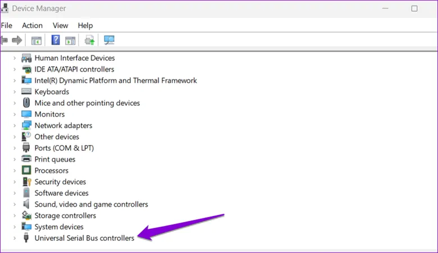Click the Scan for hardware changes icon
Image resolution: width=438 pixels, height=253 pixels.
tap(109, 40)
